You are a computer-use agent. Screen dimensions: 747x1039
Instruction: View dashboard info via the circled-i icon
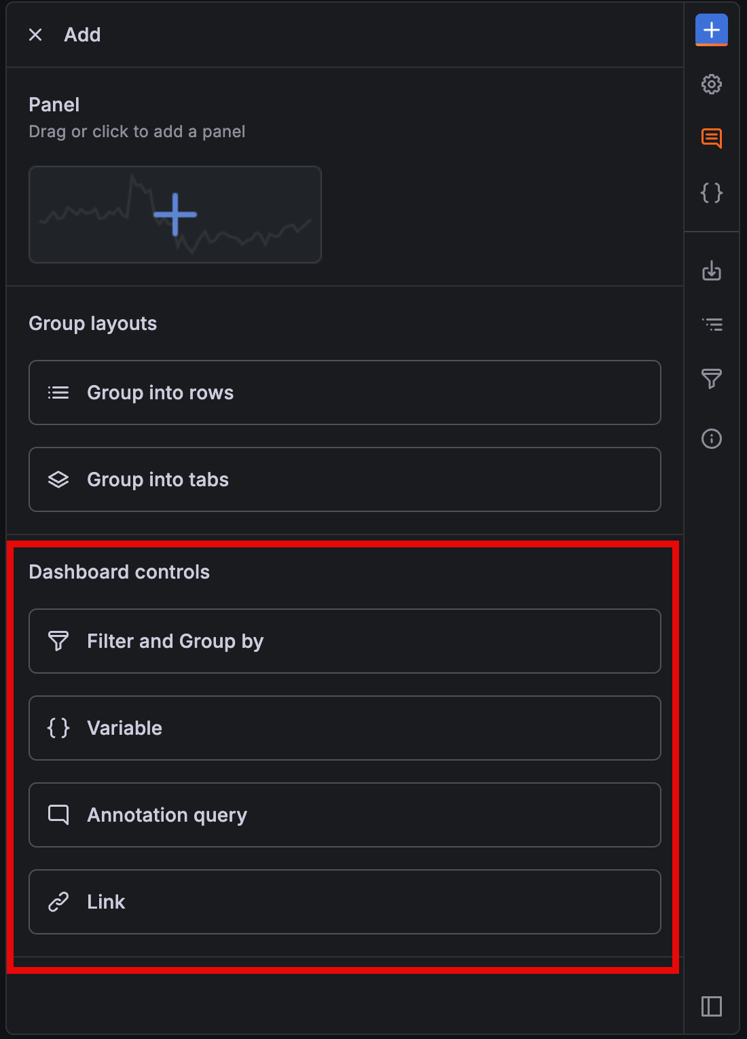coord(711,439)
